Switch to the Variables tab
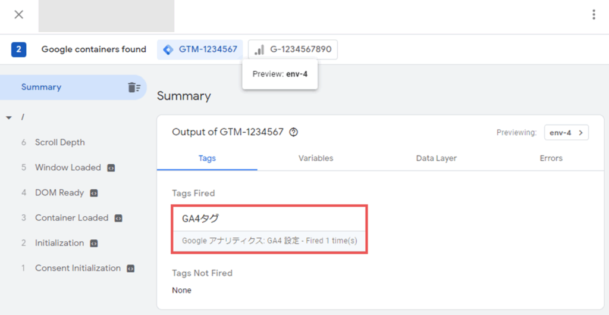This screenshot has height=315, width=609. click(x=316, y=158)
